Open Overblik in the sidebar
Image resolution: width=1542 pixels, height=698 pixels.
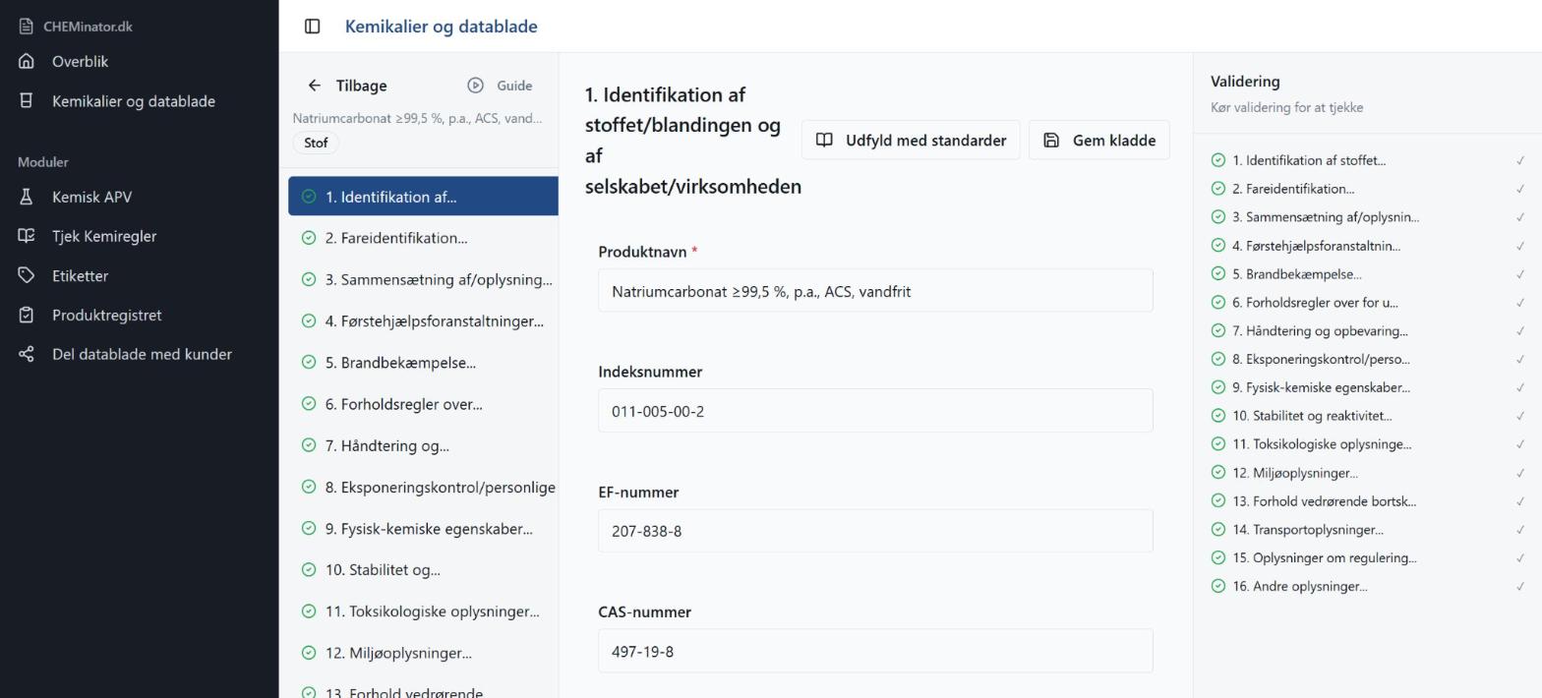coord(139,61)
